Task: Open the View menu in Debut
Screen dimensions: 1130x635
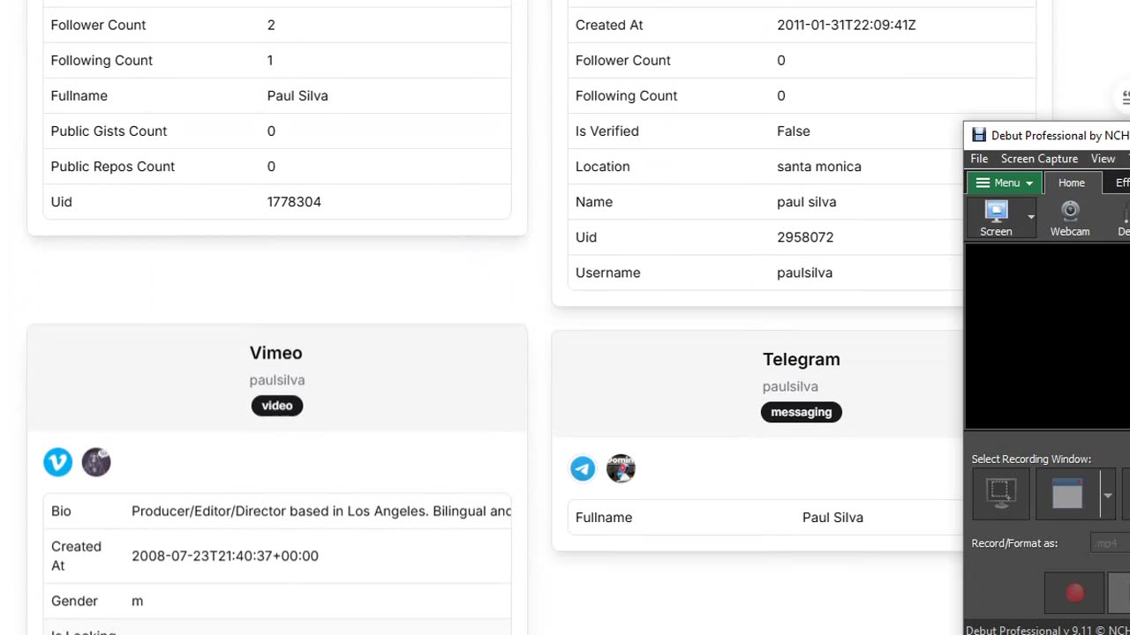Action: click(x=1103, y=159)
